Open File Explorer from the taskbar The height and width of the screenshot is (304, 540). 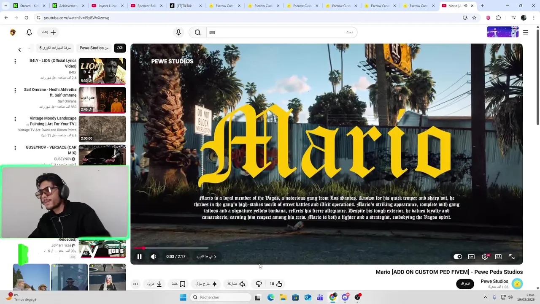283,297
